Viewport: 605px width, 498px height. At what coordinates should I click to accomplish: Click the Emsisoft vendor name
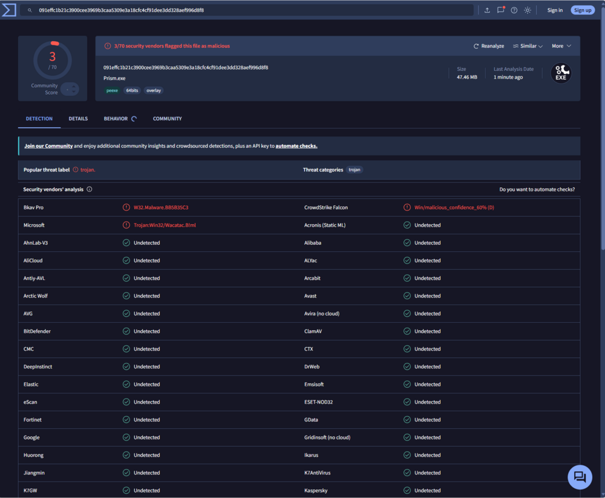pyautogui.click(x=313, y=385)
